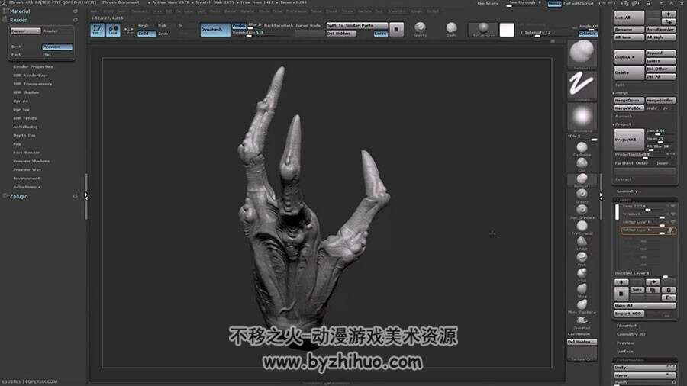Screen dimensions: 687x386
Task: Select the TrimDynamic brush
Action: [582, 226]
